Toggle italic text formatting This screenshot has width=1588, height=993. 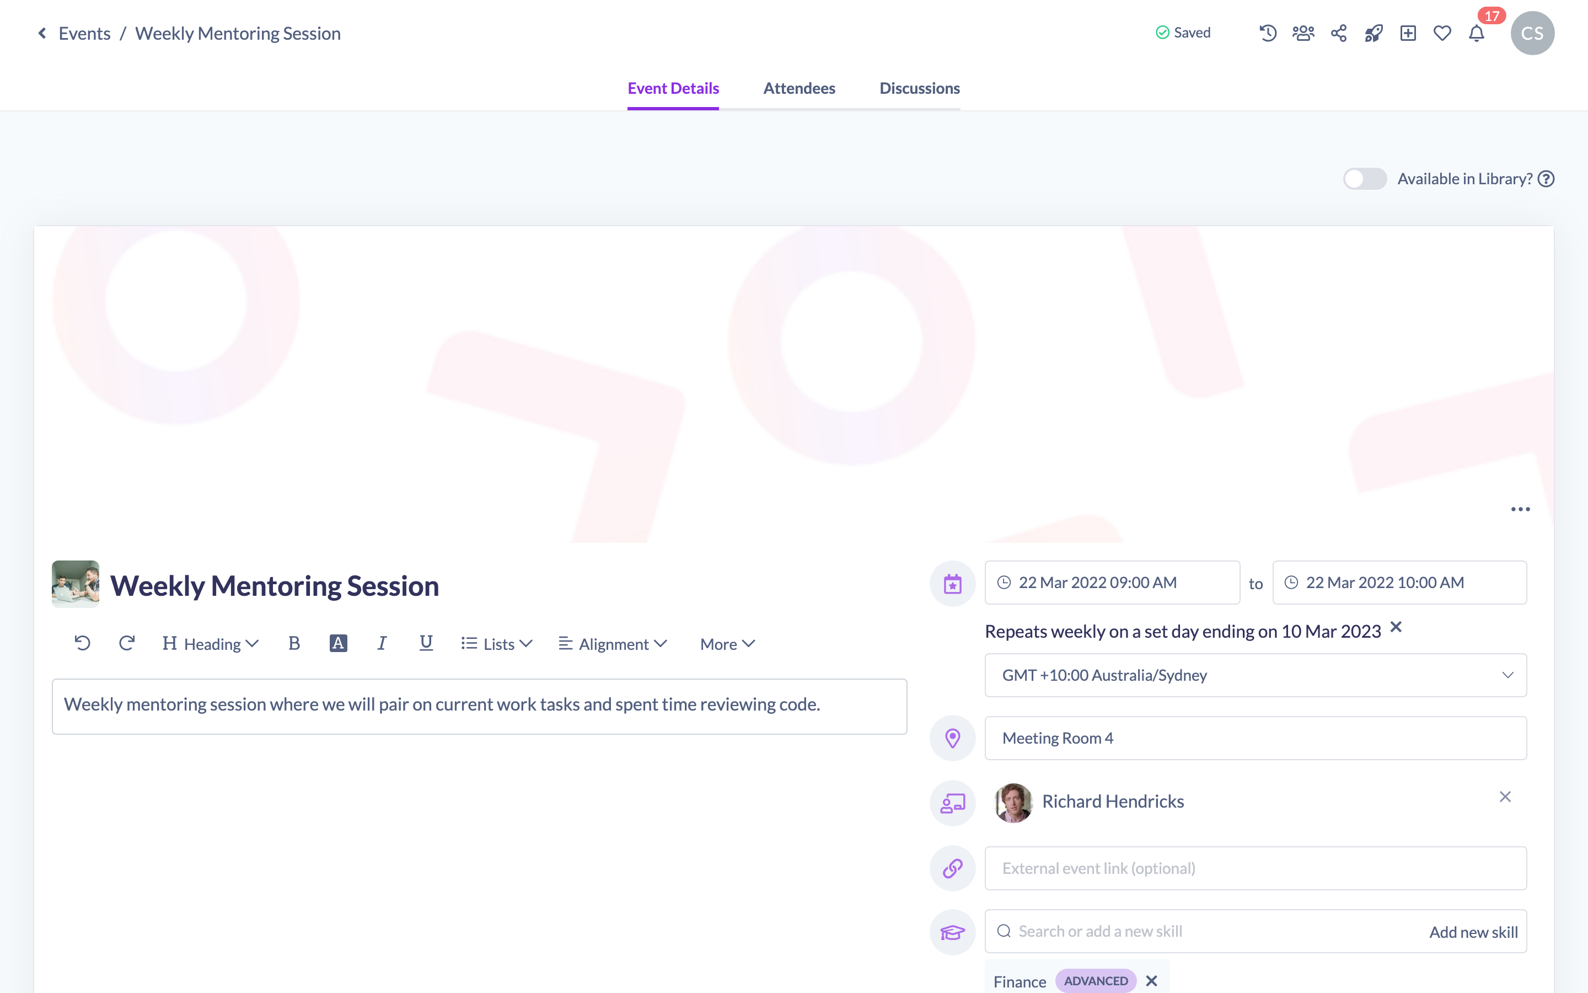pos(382,643)
